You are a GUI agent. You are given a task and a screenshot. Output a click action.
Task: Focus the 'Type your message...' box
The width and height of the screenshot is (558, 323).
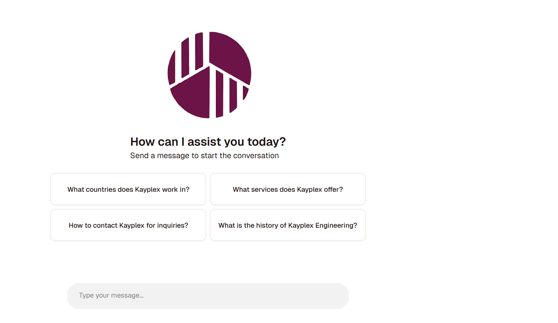208,295
